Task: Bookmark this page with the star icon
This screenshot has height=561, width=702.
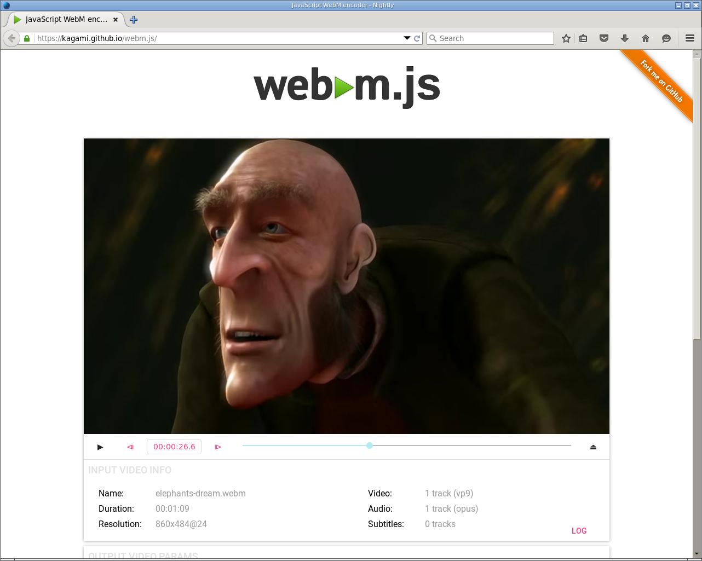Action: [x=566, y=38]
